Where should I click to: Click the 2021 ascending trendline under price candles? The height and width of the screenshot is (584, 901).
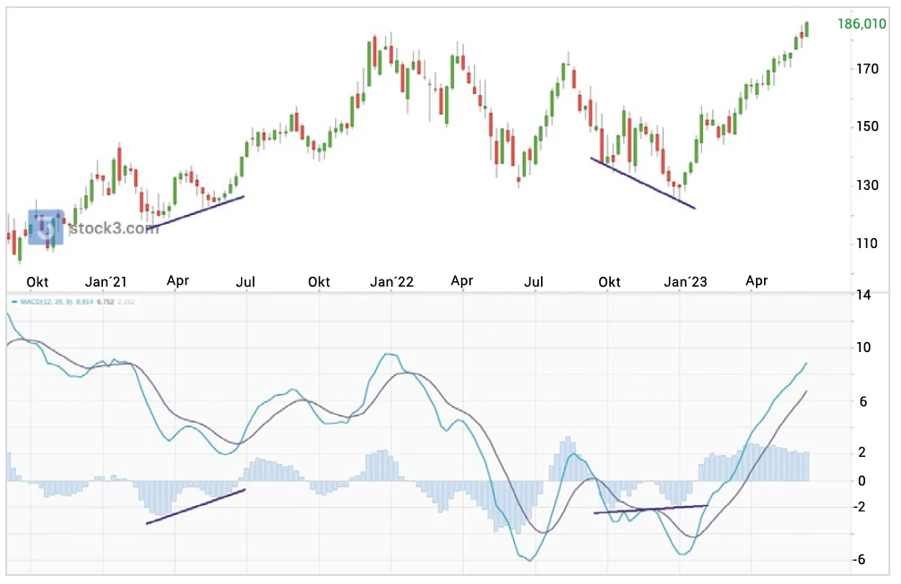[199, 211]
